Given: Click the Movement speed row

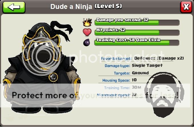Looking at the screenshot, I should click(117, 95).
